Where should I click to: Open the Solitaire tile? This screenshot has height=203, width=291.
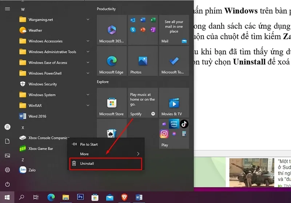[112, 128]
